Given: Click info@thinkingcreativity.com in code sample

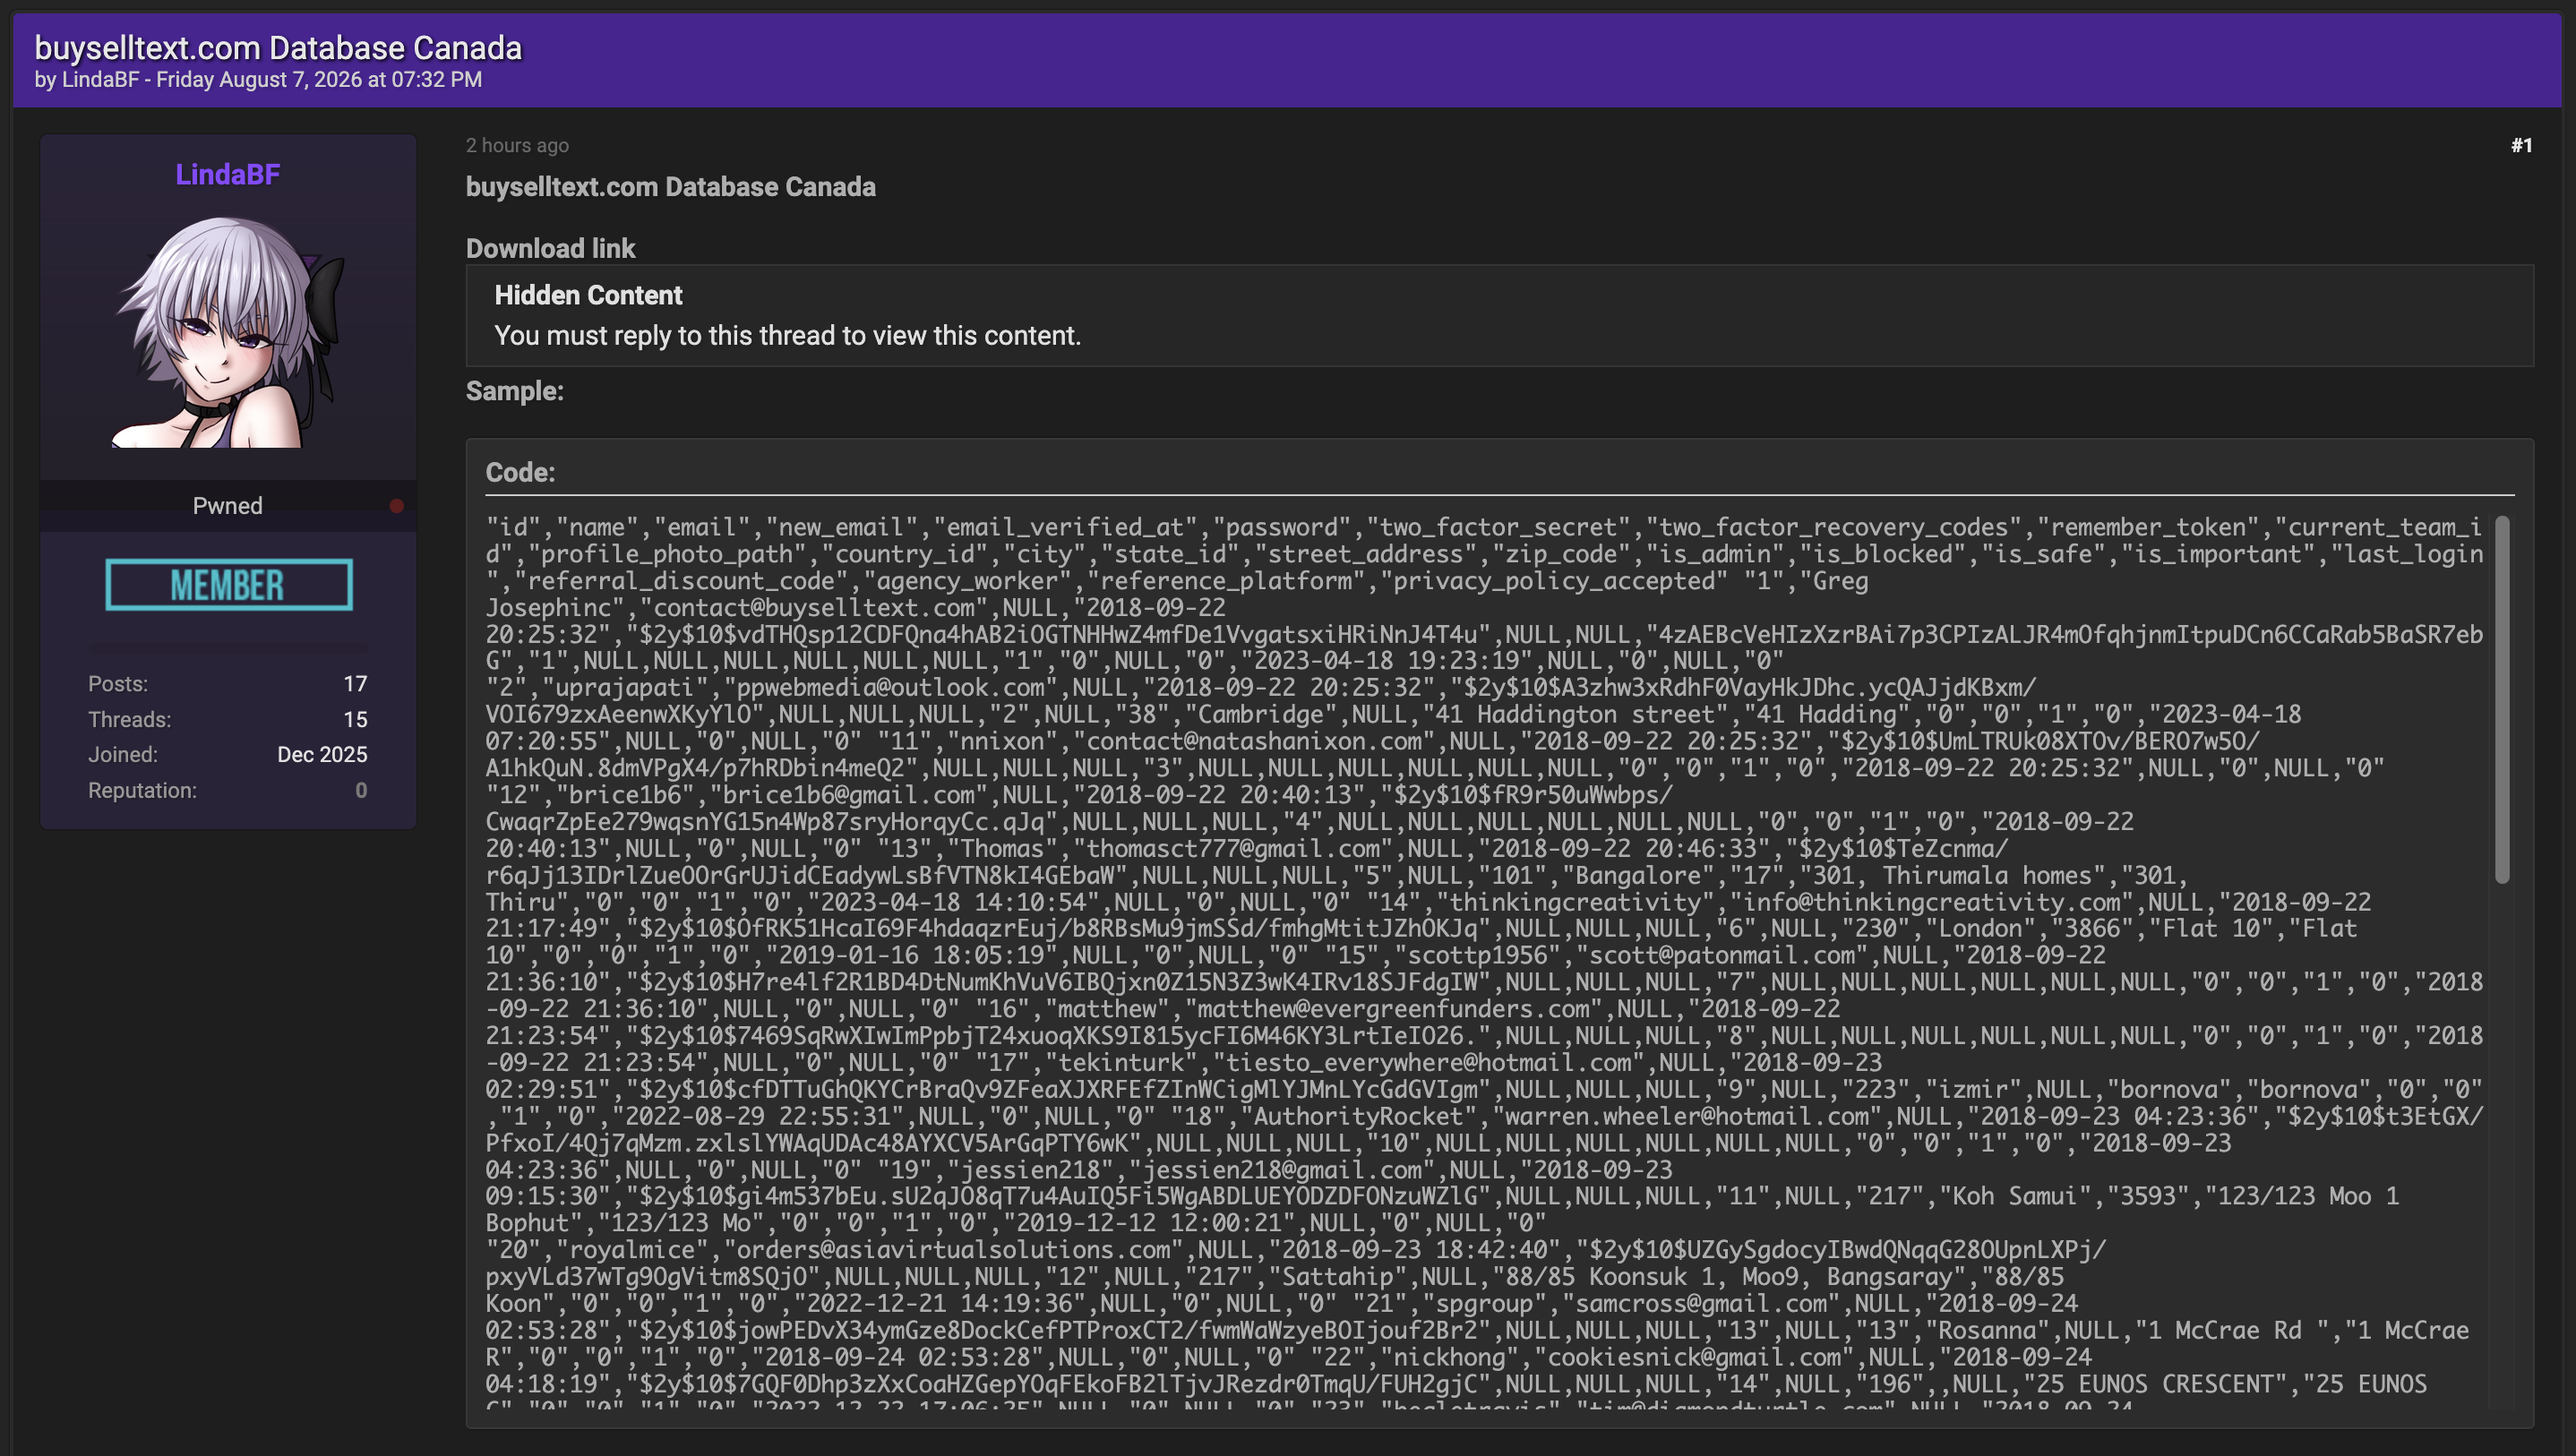Looking at the screenshot, I should coord(1931,903).
